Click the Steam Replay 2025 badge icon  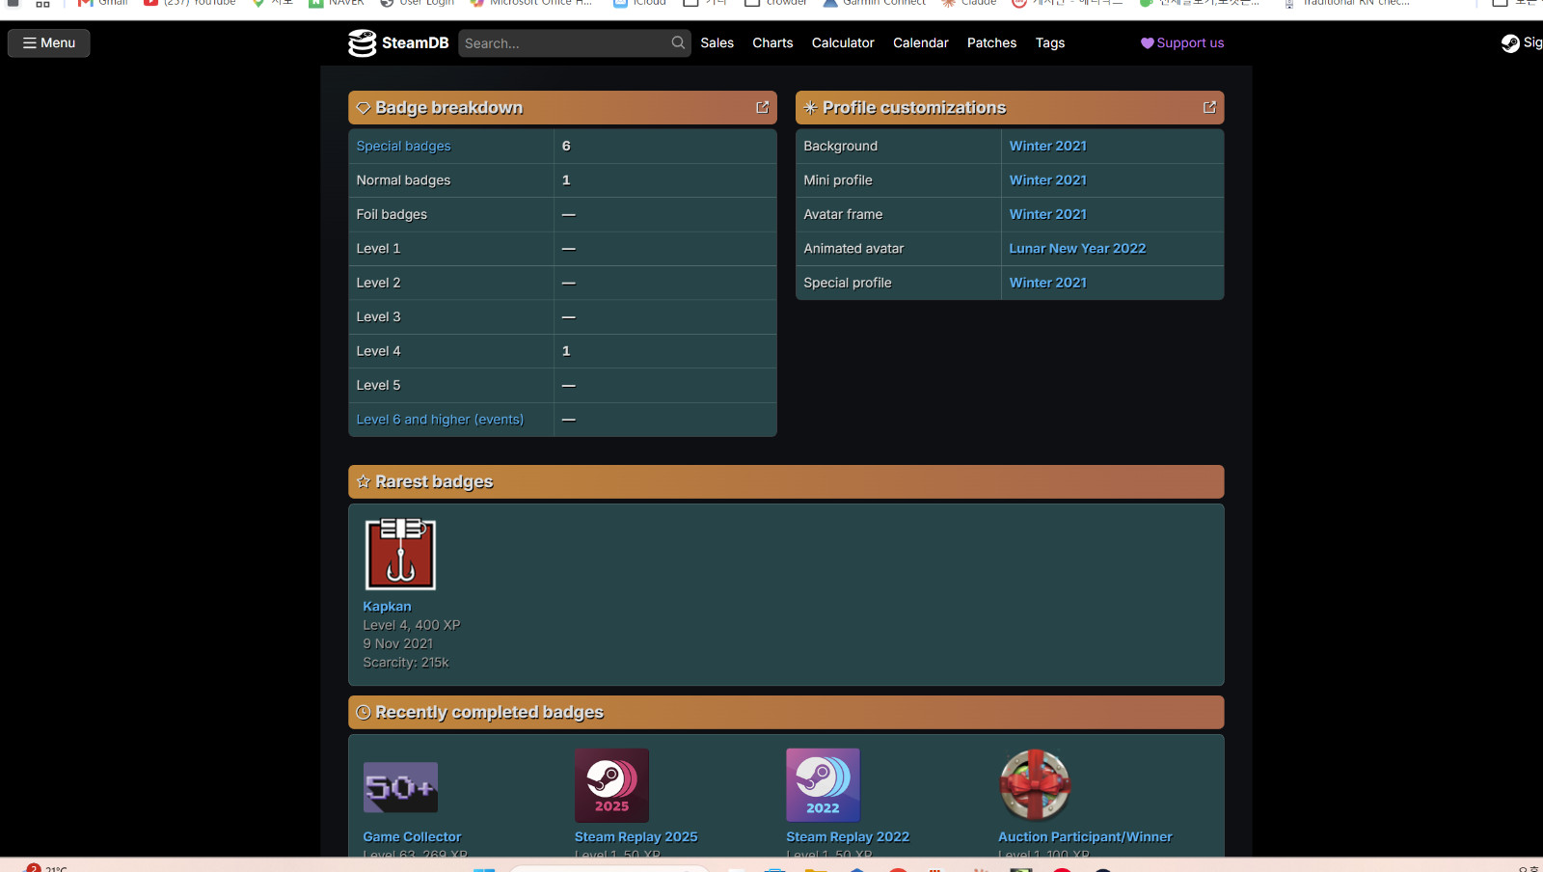click(x=611, y=785)
